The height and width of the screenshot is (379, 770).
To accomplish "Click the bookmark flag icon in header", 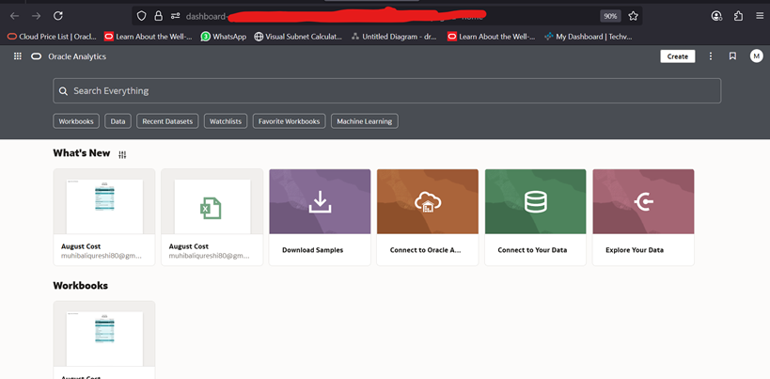I will point(732,56).
